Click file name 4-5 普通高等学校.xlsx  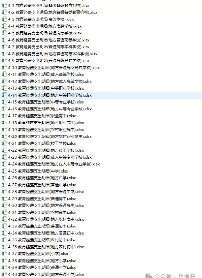click(x=45, y=33)
